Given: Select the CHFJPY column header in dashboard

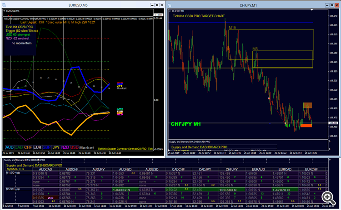Looking at the screenshot, I should pos(231,169).
